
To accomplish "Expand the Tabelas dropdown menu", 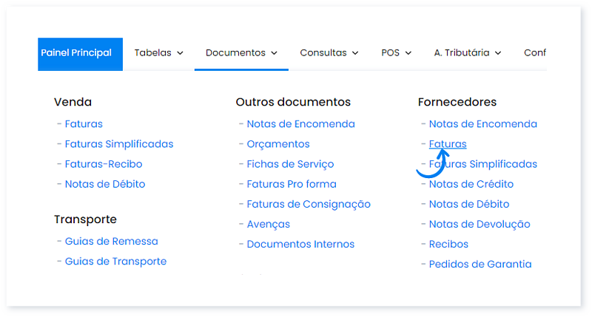I will 158,53.
